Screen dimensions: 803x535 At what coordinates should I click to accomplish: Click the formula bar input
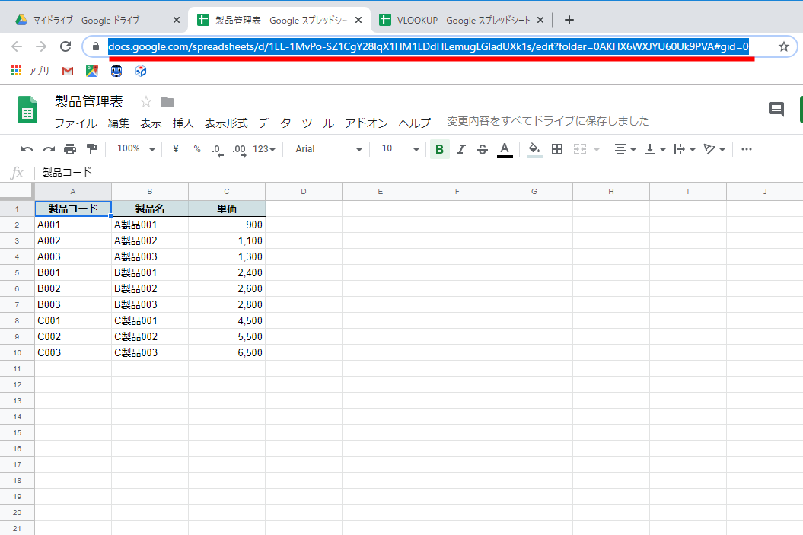pyautogui.click(x=420, y=173)
